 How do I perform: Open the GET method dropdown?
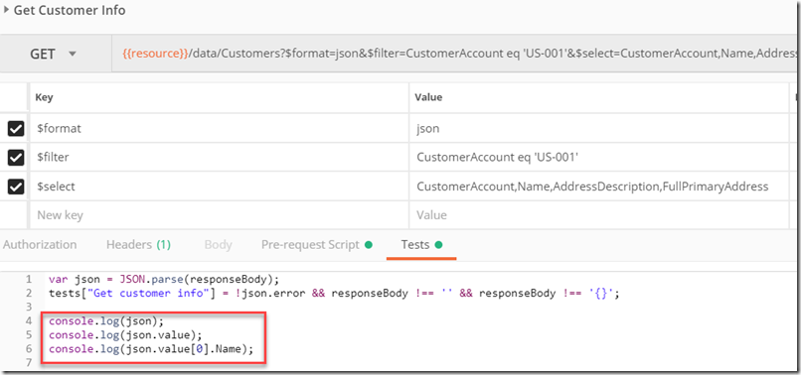tap(56, 54)
